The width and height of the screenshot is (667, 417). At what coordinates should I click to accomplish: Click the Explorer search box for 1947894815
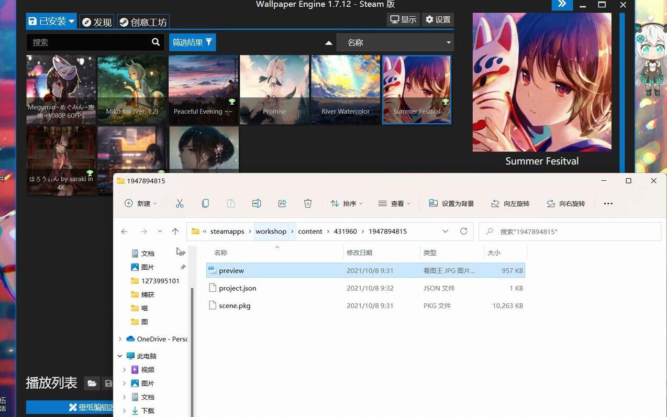[570, 232]
